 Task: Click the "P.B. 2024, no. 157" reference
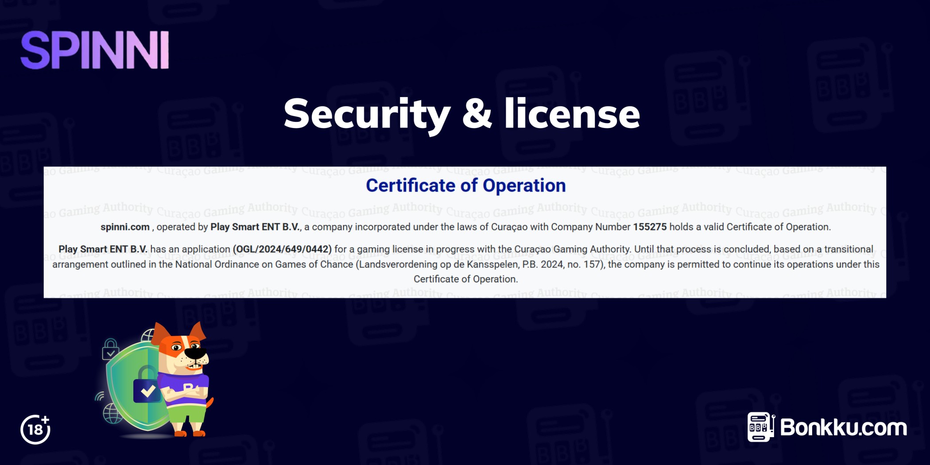point(561,264)
